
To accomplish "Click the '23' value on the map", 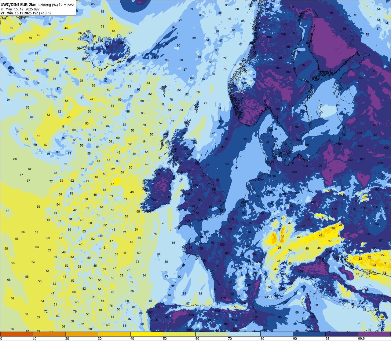I will (360, 259).
